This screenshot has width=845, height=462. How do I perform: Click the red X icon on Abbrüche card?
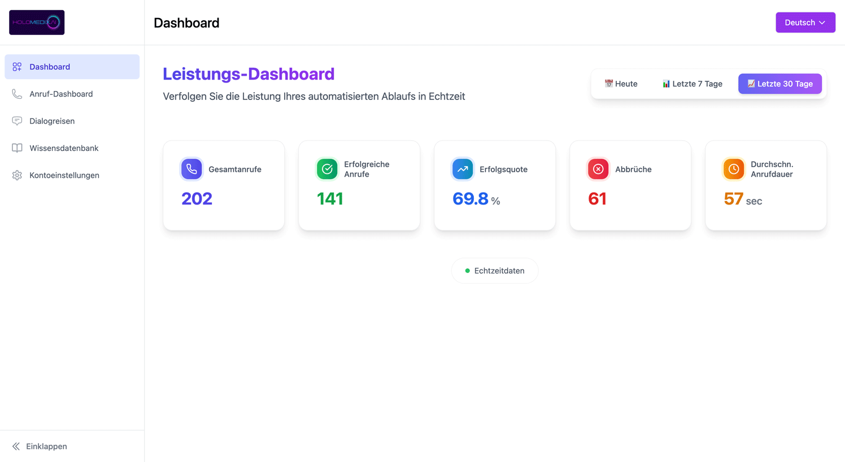tap(598, 168)
